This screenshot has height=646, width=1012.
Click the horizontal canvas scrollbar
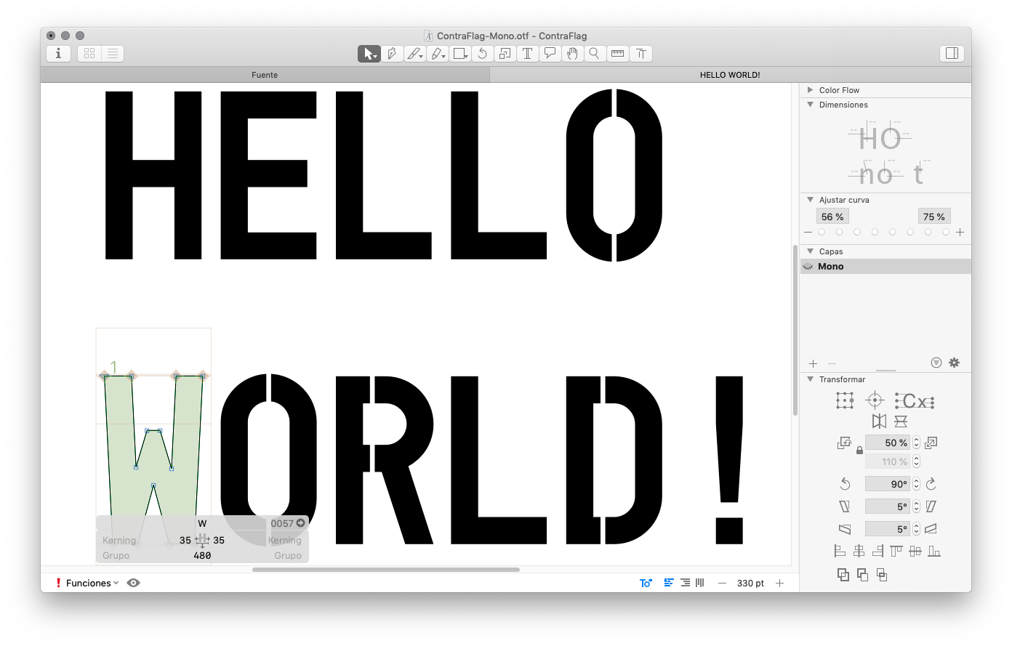386,570
